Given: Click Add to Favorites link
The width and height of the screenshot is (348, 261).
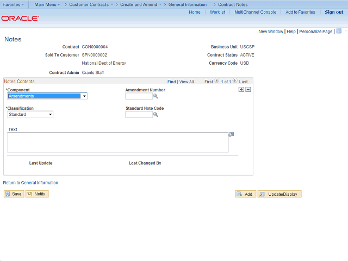Looking at the screenshot, I should (300, 12).
